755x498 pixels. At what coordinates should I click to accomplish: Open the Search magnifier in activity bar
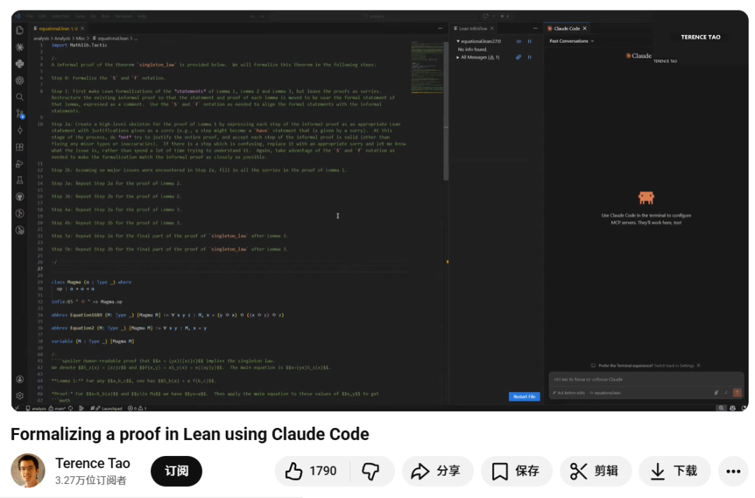tap(20, 97)
